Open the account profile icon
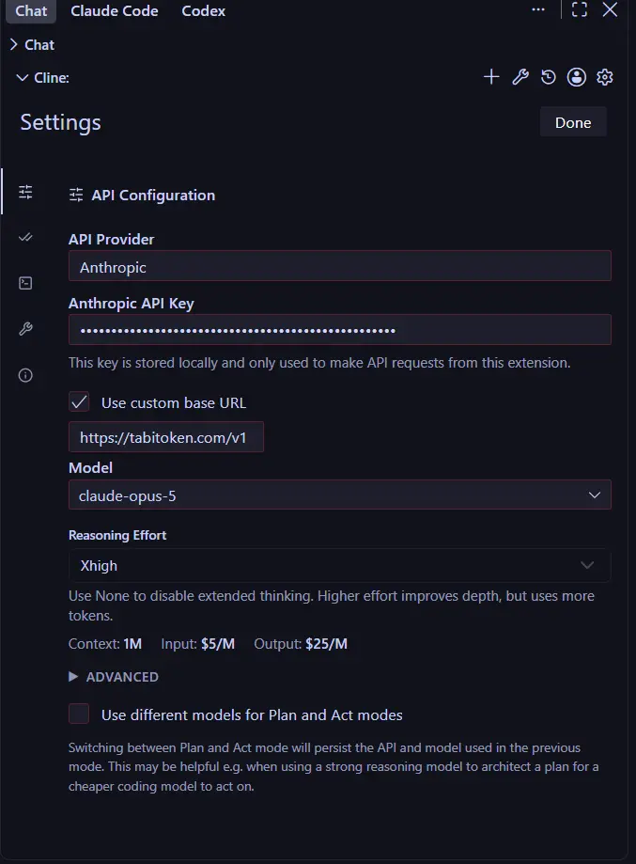636x864 pixels. (x=577, y=76)
